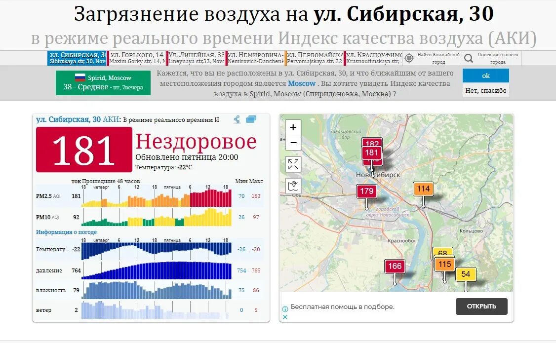
Task: Select the 54 yellow map marker
Action: click(466, 274)
